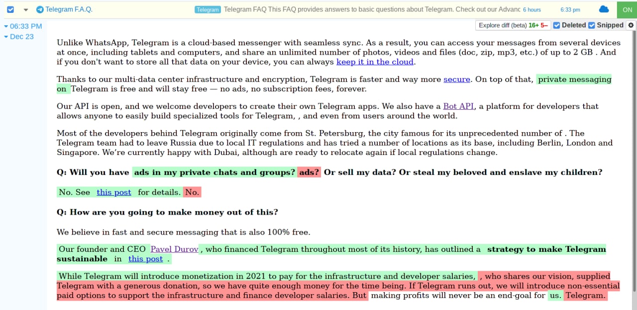Click bold text 'strategy to make Telegram'
637x310 pixels.
[546, 249]
